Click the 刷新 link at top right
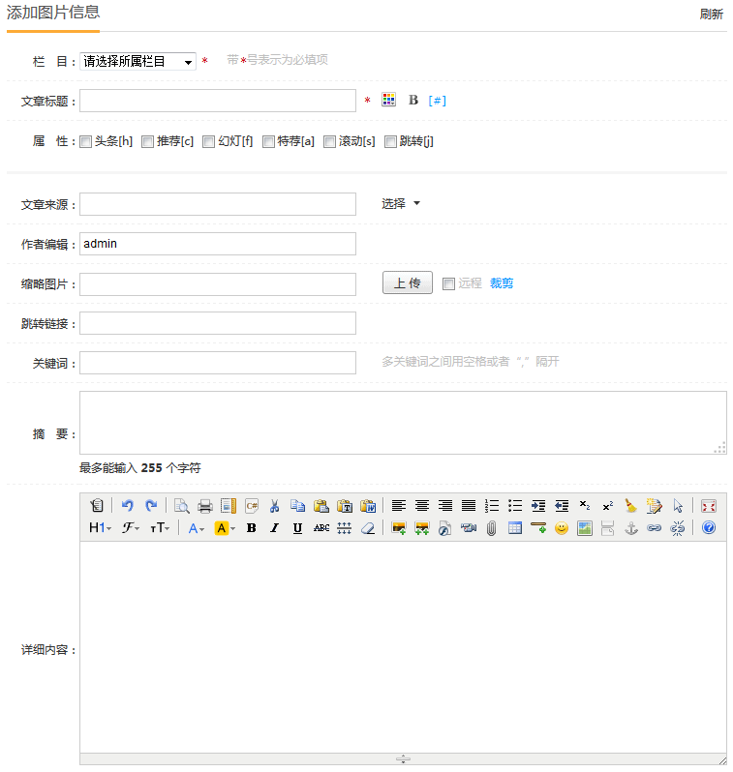733x772 pixels. 711,15
